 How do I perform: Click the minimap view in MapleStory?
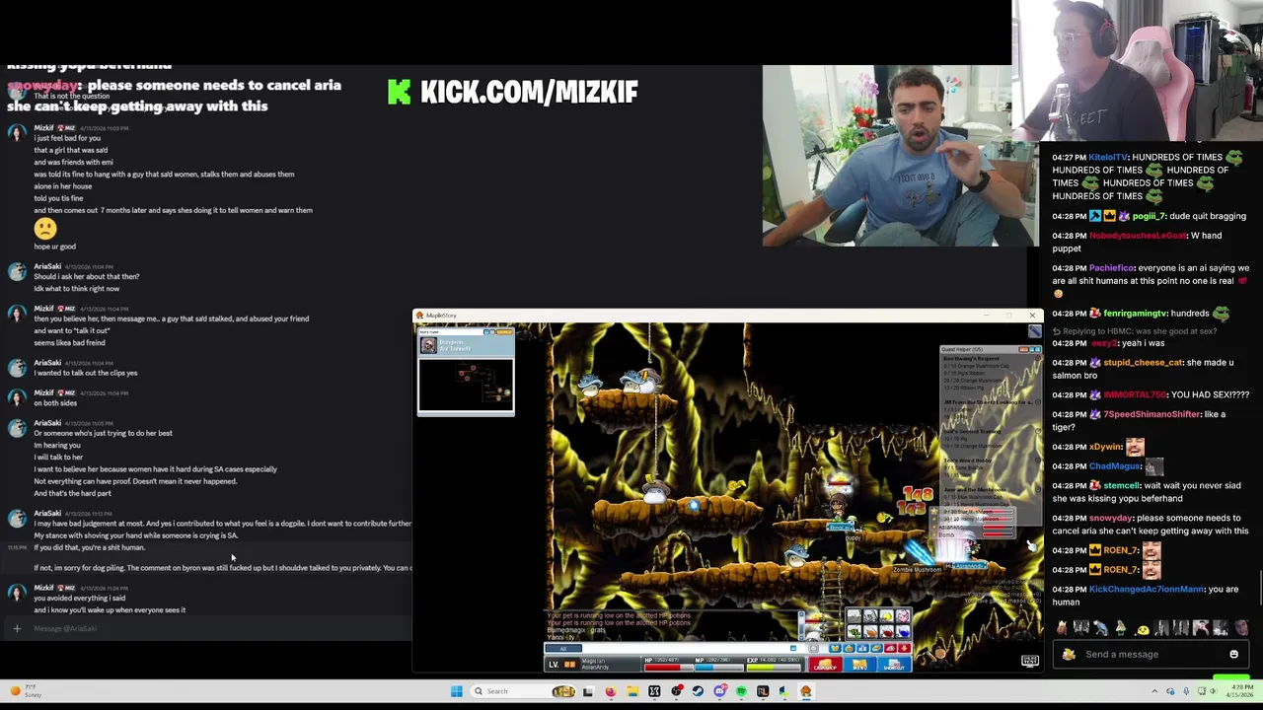466,384
